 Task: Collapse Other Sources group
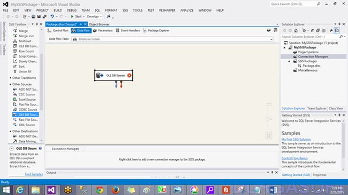[10, 84]
